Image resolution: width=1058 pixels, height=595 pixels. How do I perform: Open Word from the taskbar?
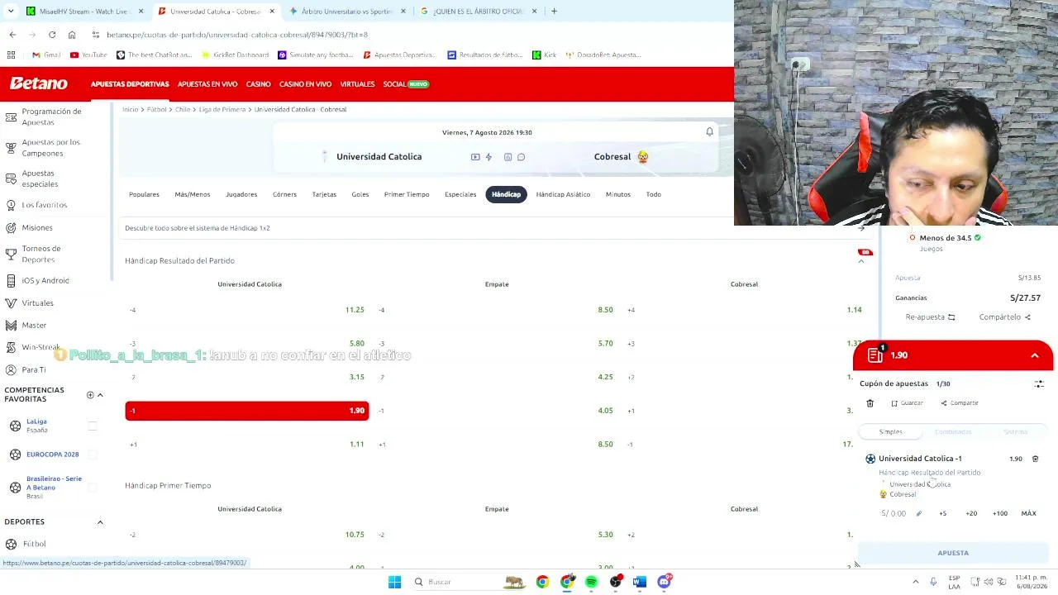click(640, 582)
